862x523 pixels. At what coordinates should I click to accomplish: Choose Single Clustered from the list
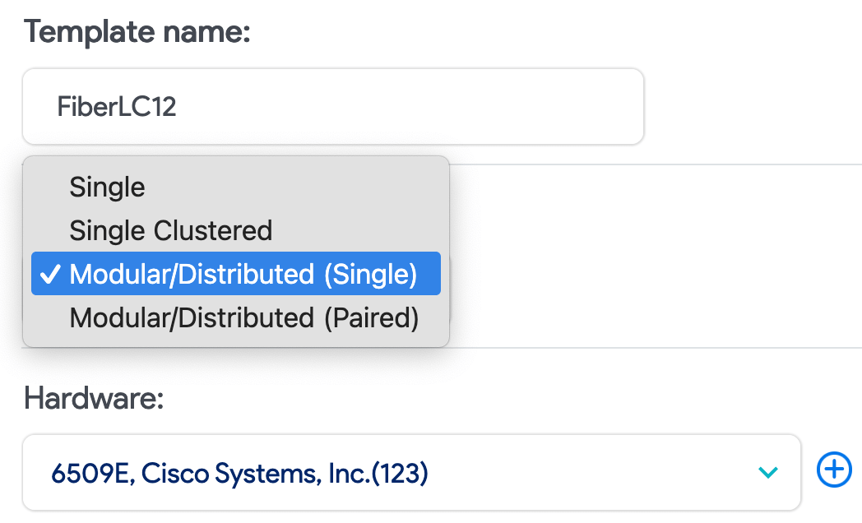coord(170,230)
